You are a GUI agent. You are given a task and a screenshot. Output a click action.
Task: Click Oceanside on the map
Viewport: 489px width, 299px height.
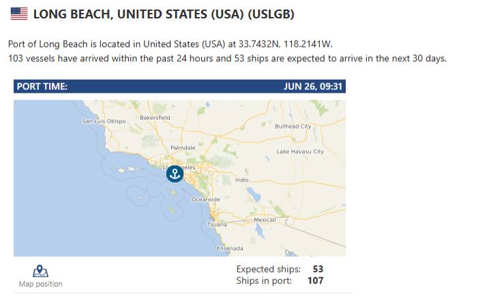[x=206, y=200]
